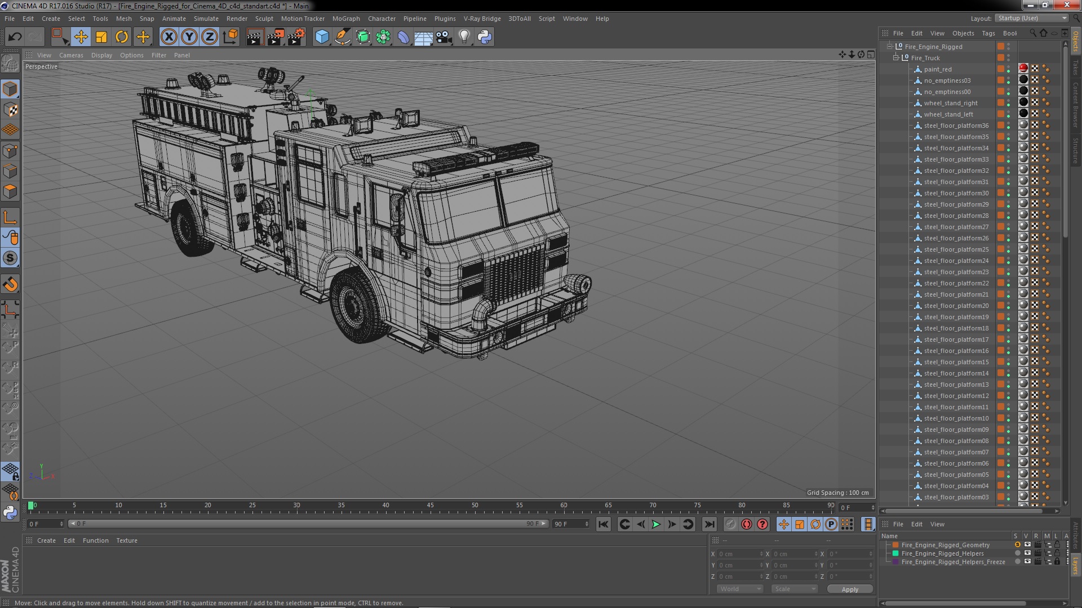Select the spline Pen tool icon
The height and width of the screenshot is (608, 1082).
[x=342, y=37]
